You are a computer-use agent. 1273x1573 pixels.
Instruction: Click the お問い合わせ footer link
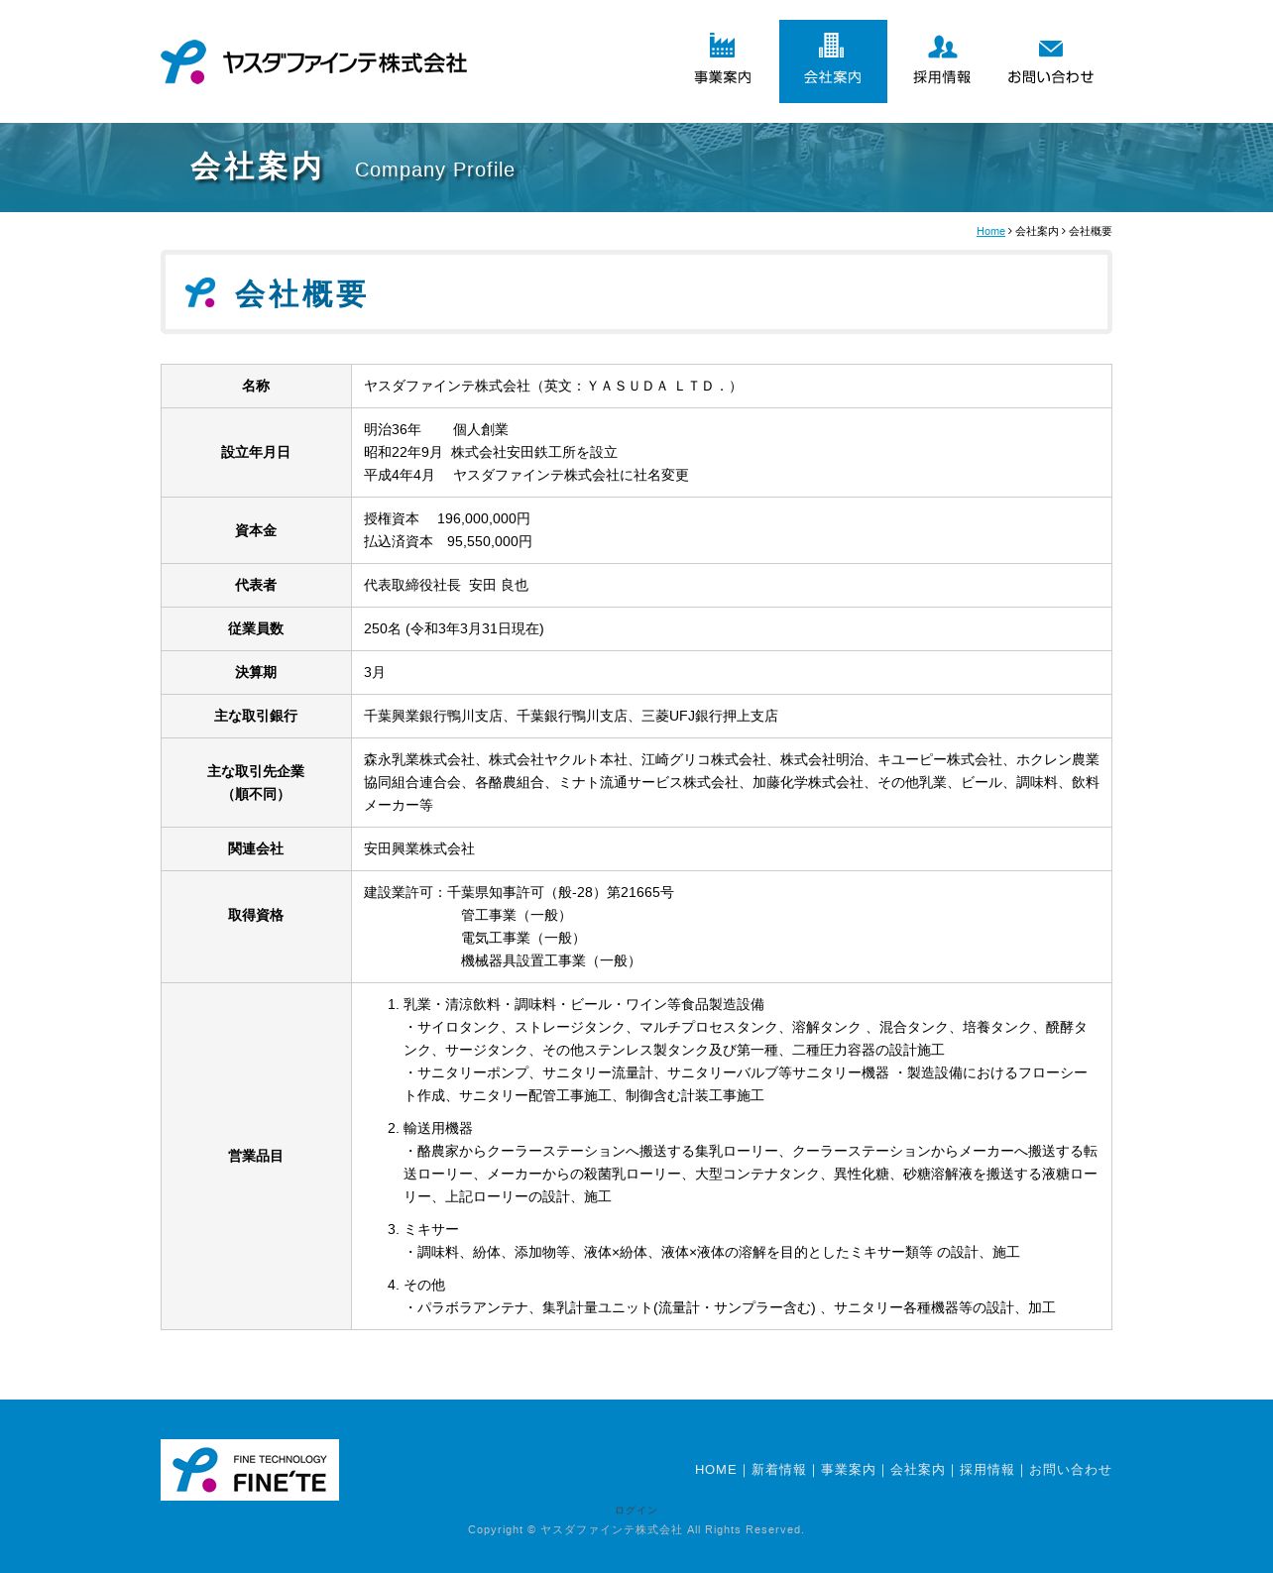click(1071, 1470)
